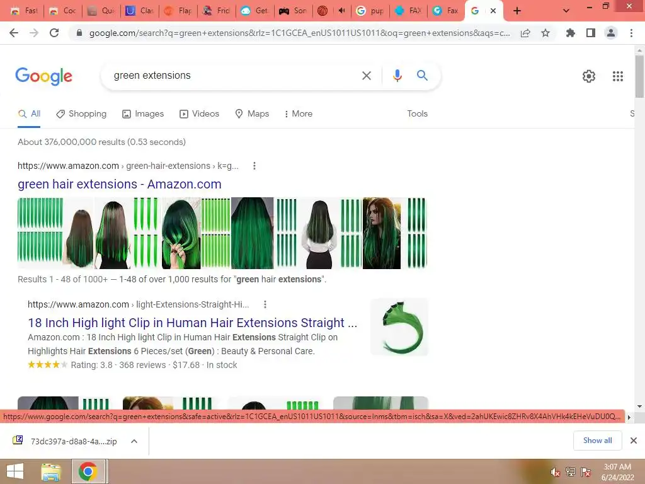
Task: Click the page vertical scrollbar thumb
Action: tap(639, 76)
